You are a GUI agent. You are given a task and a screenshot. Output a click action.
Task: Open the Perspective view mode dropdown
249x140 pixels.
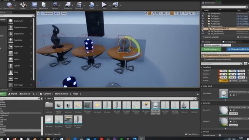coord(47,13)
